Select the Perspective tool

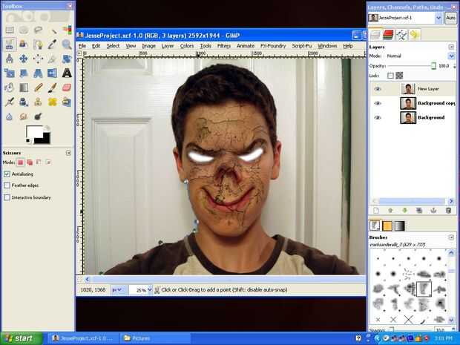pos(38,73)
